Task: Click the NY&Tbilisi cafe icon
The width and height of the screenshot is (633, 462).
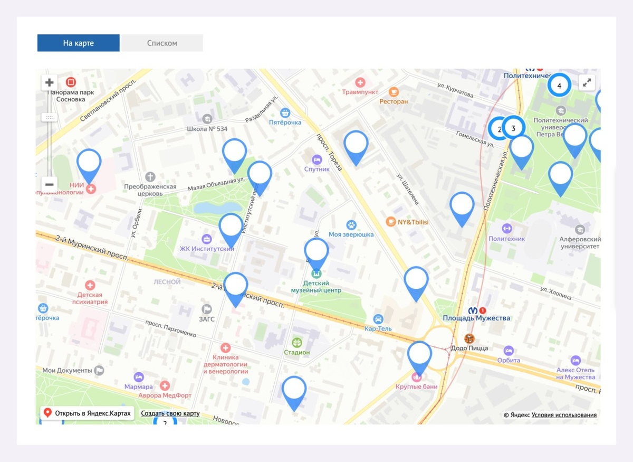Action: coord(390,222)
